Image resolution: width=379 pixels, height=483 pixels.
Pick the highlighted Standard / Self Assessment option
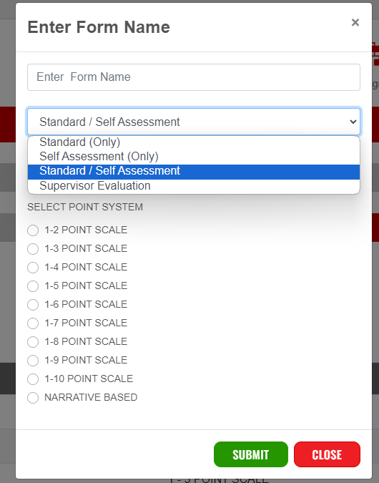click(194, 171)
